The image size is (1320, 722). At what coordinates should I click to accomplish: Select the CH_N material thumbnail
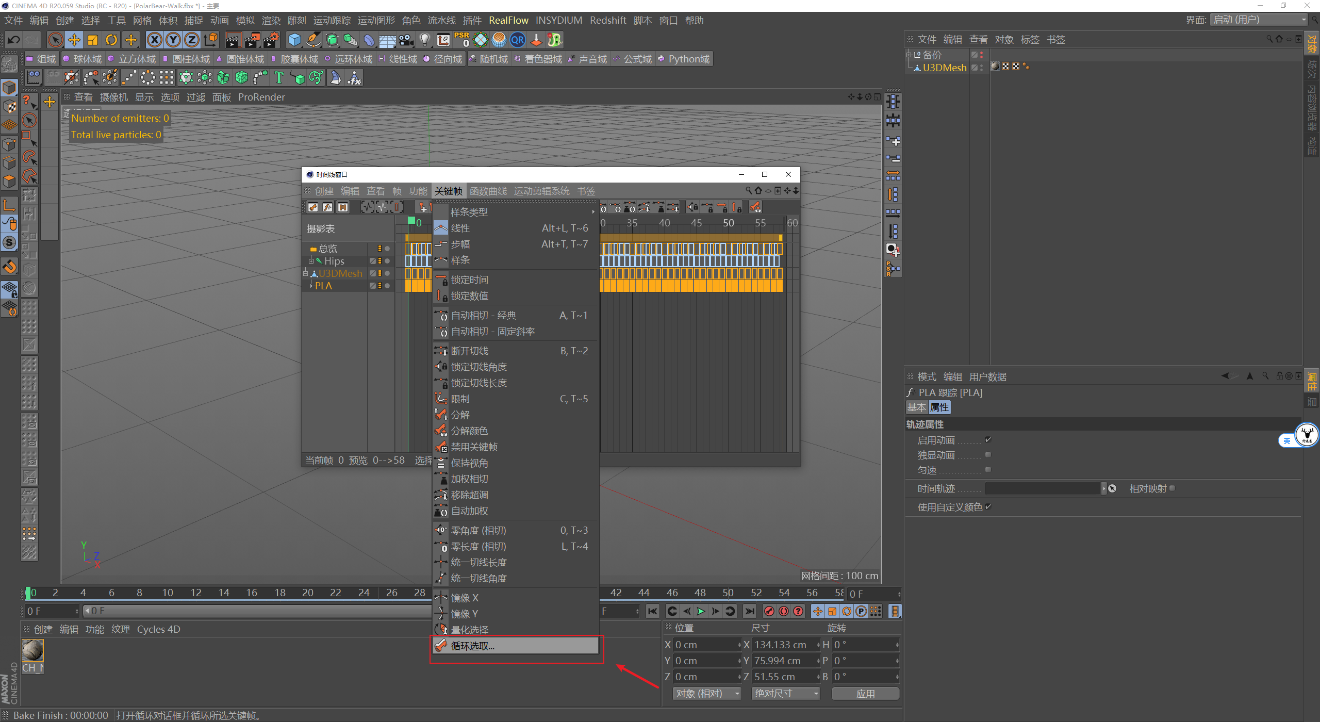pos(32,651)
